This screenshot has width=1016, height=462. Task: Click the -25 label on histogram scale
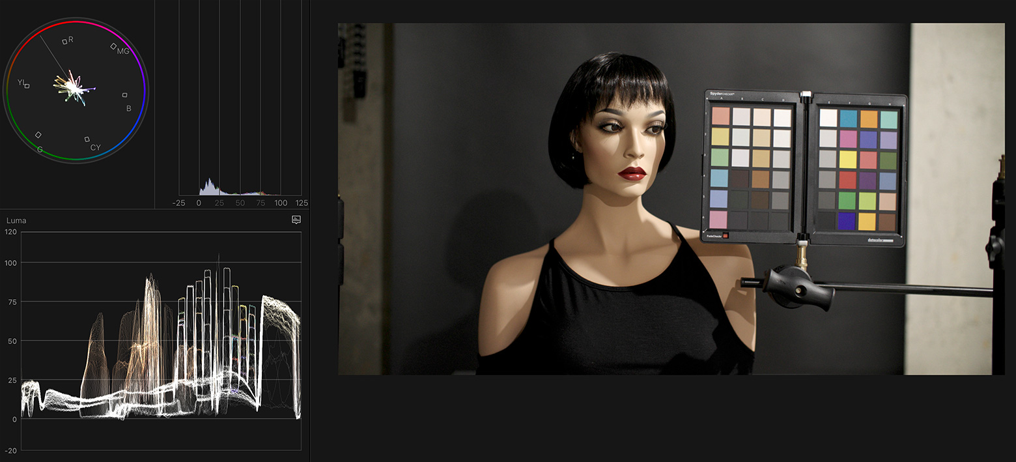tap(178, 203)
